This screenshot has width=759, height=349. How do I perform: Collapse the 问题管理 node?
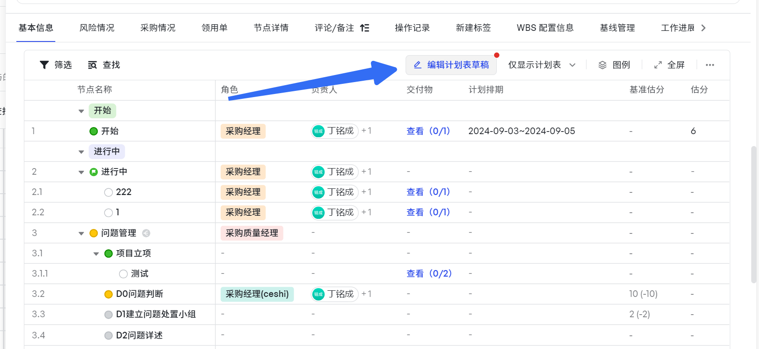point(81,233)
